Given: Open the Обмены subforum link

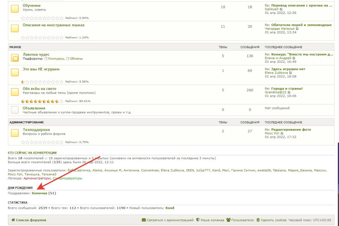Looking at the screenshot, I should (x=76, y=58).
